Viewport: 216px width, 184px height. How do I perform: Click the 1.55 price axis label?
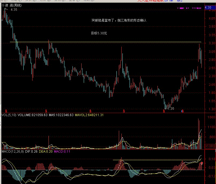point(212,101)
